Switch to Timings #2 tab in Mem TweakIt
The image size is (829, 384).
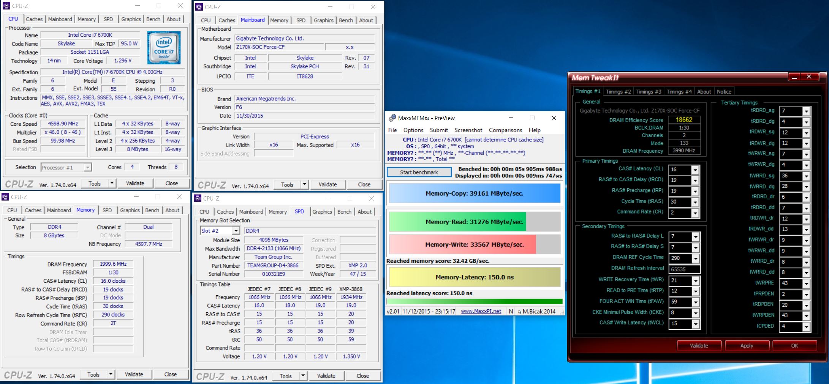(618, 91)
